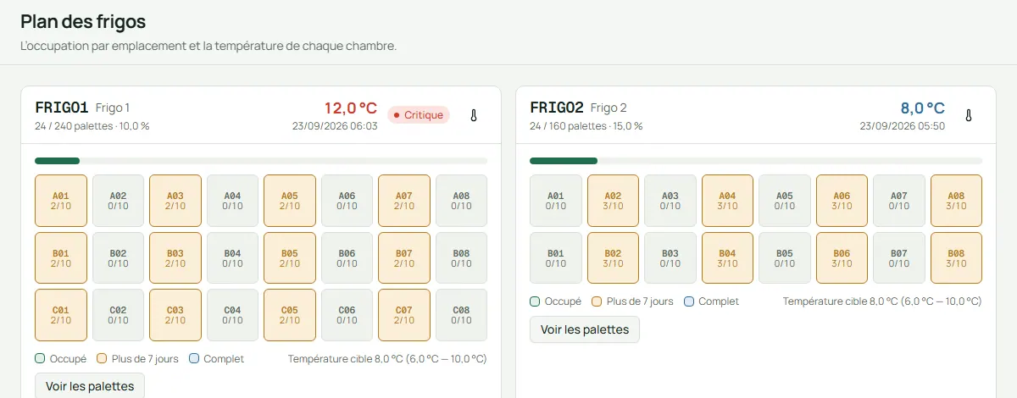
Task: Select slot B05 in FRIGO2
Action: [785, 258]
